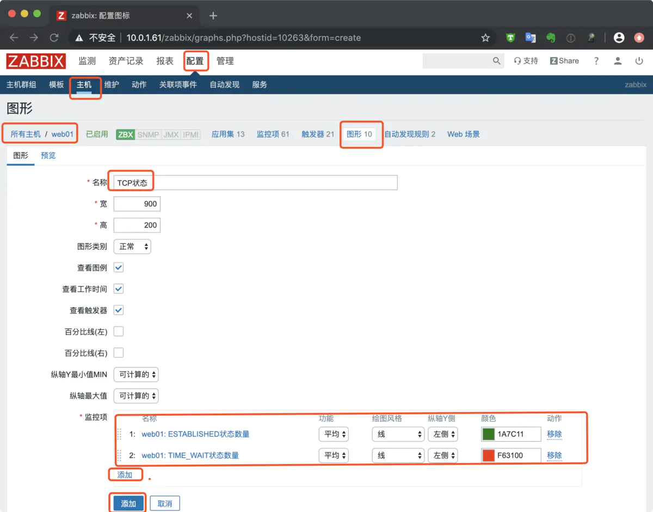
Task: Switch to the 预览 tab
Action: pyautogui.click(x=48, y=155)
